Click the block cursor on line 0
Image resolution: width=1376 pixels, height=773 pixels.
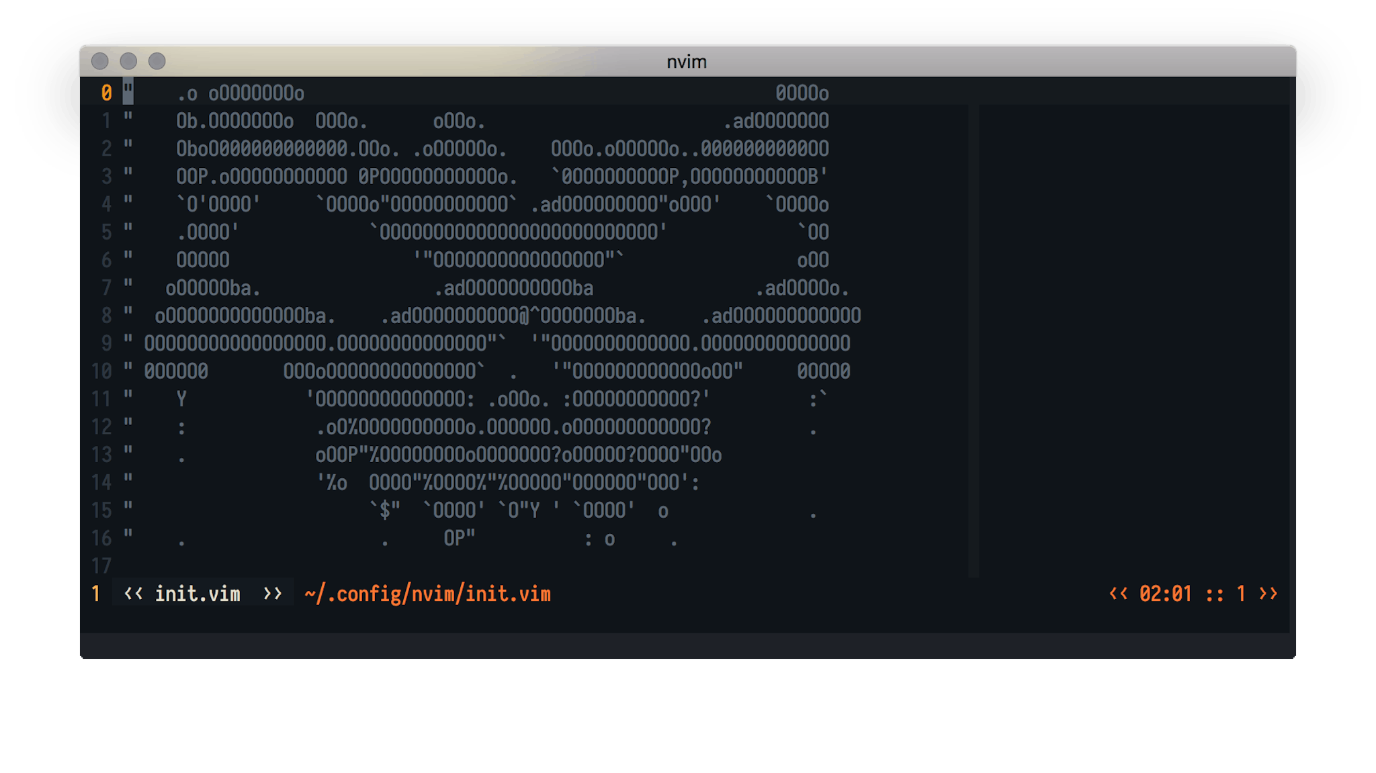128,92
